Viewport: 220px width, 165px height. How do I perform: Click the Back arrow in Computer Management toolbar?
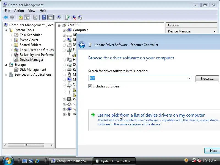coord(6,18)
